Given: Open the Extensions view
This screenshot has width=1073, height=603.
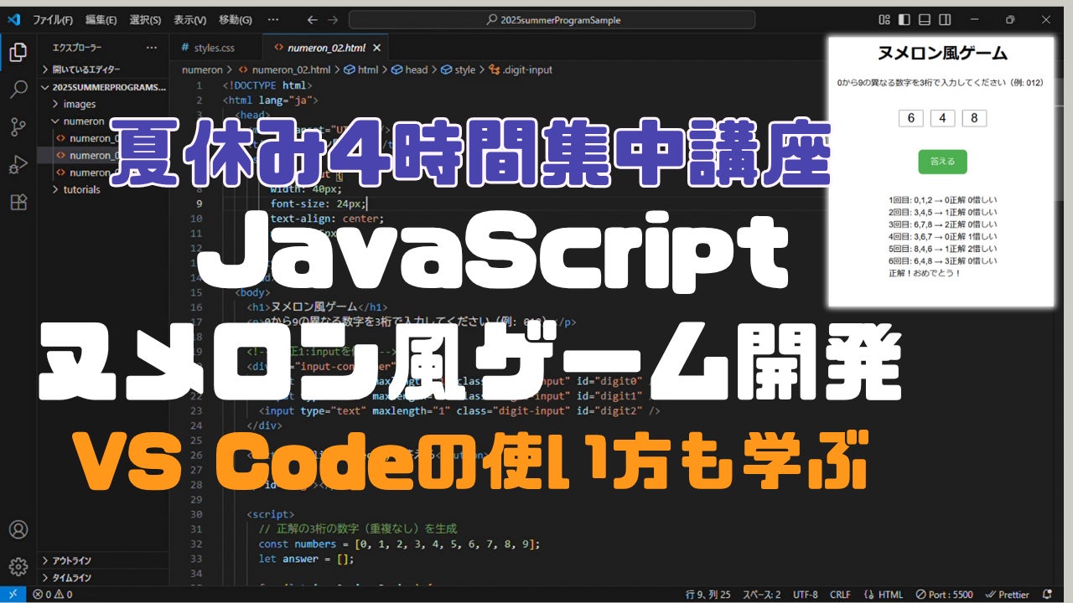Looking at the screenshot, I should click(x=18, y=202).
